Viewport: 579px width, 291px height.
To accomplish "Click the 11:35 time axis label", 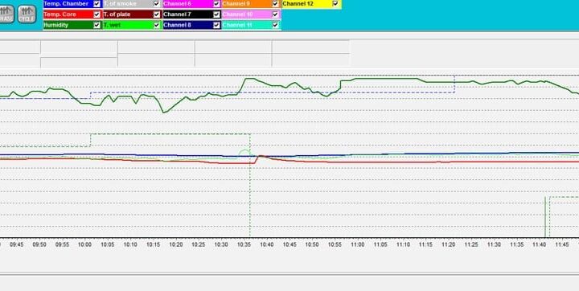I will coord(517,244).
